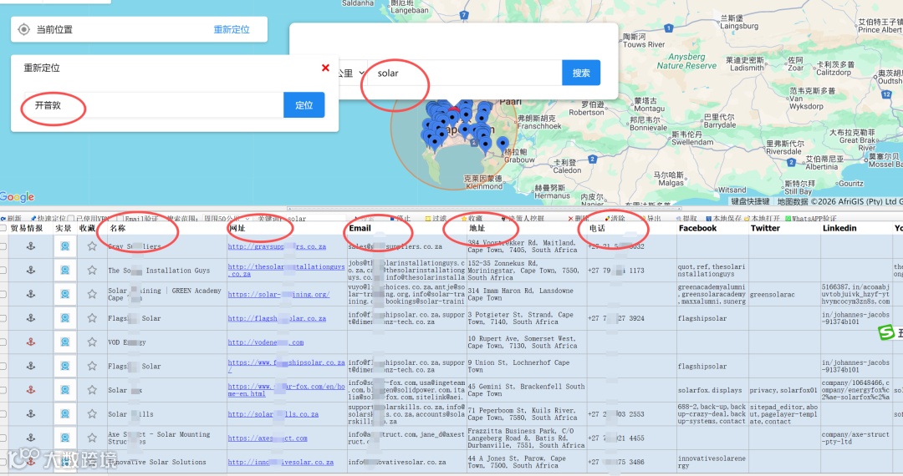Open the Axe Struct website link

click(268, 438)
